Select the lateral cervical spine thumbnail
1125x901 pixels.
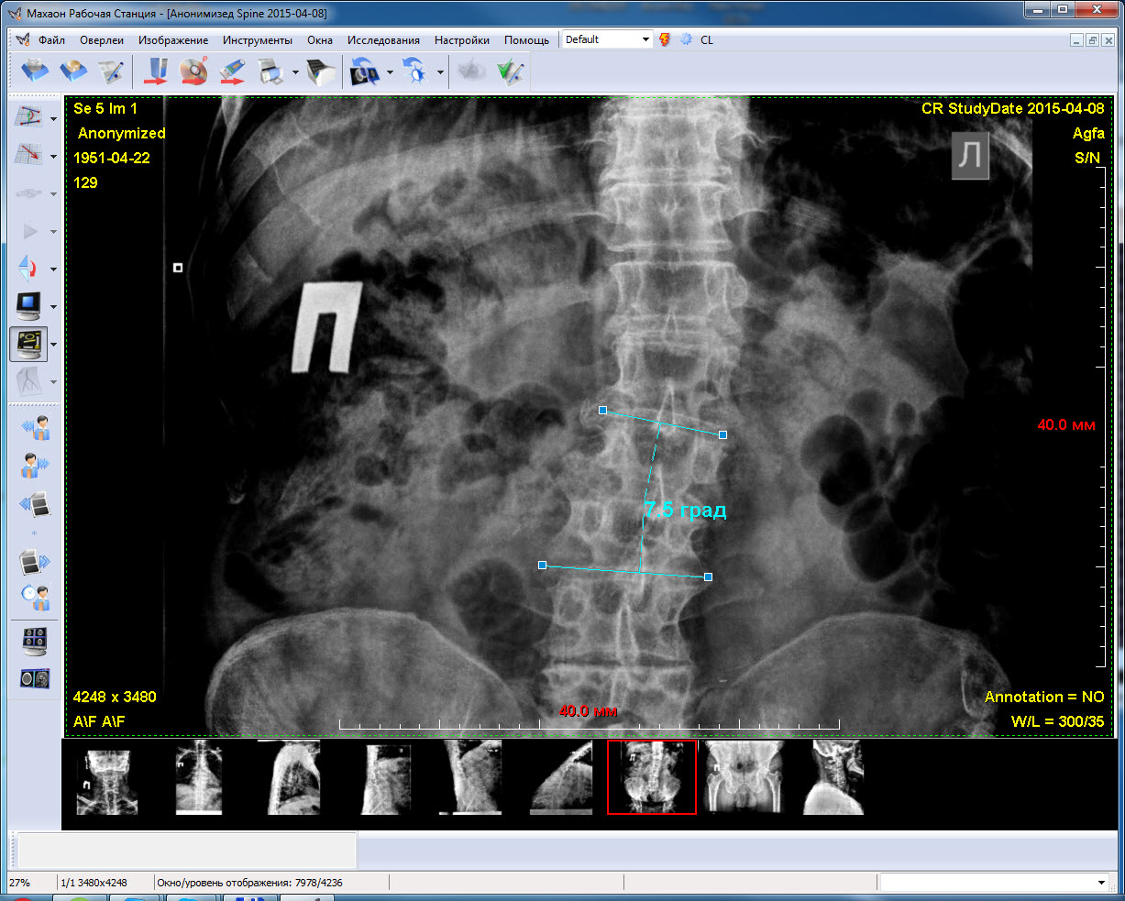833,777
